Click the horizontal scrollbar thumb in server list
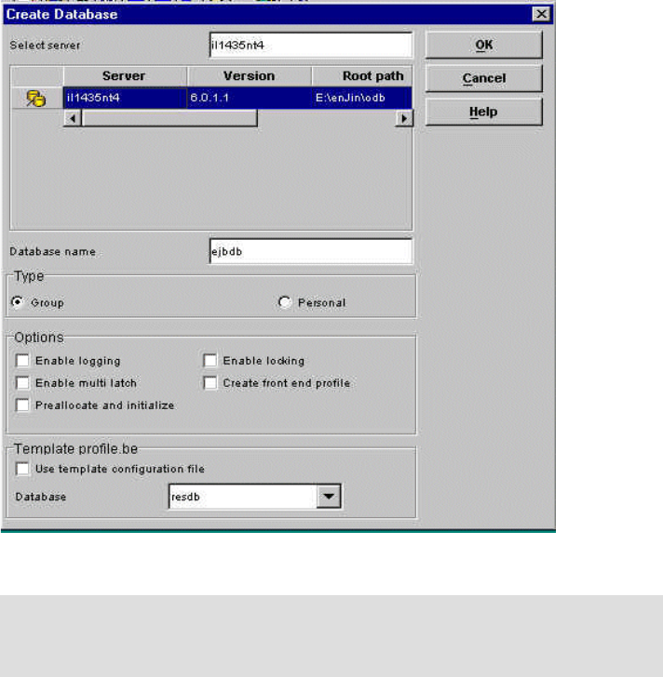The width and height of the screenshot is (663, 677). pyautogui.click(x=169, y=118)
